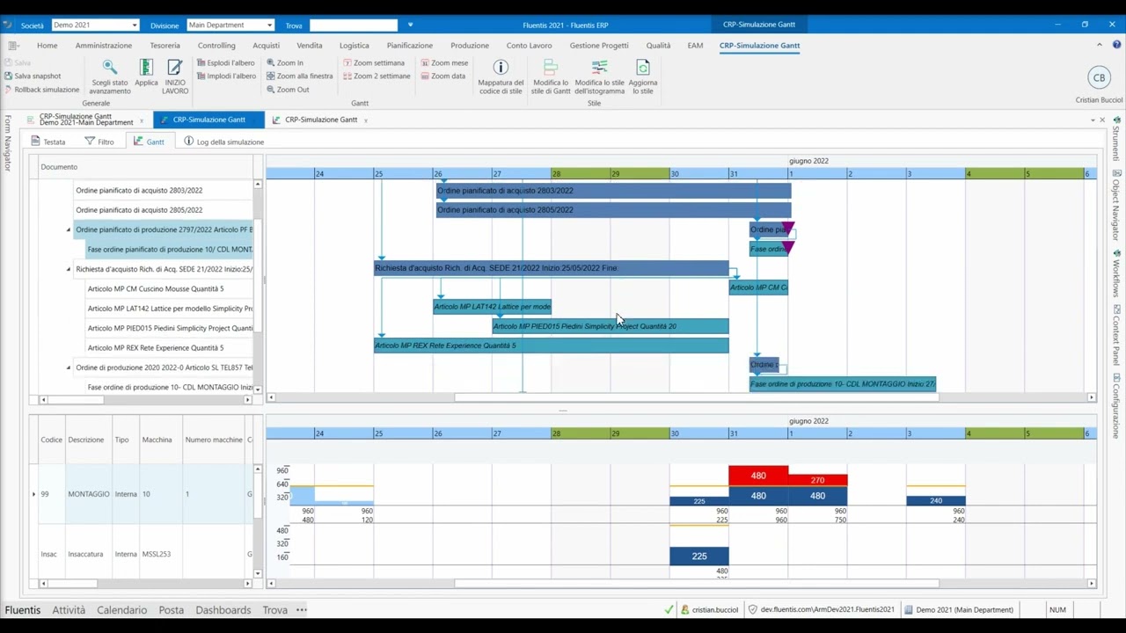Image resolution: width=1126 pixels, height=633 pixels.
Task: Open the Produzione ribbon tab
Action: 470,46
